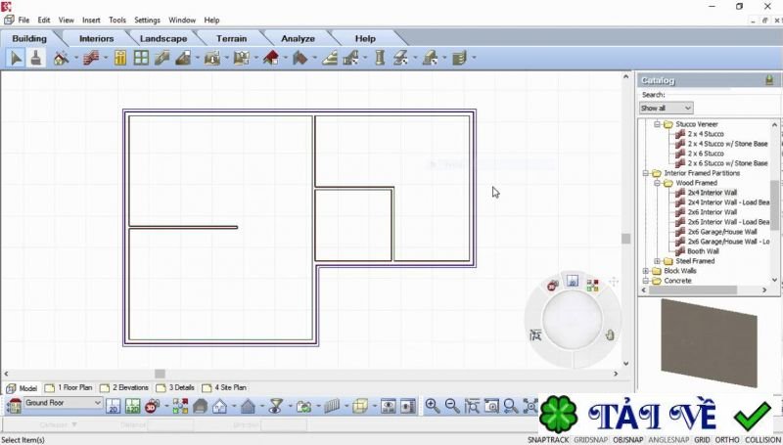Open the Ground Floor location dropdown
Screen dimensions: 783x445
63,403
